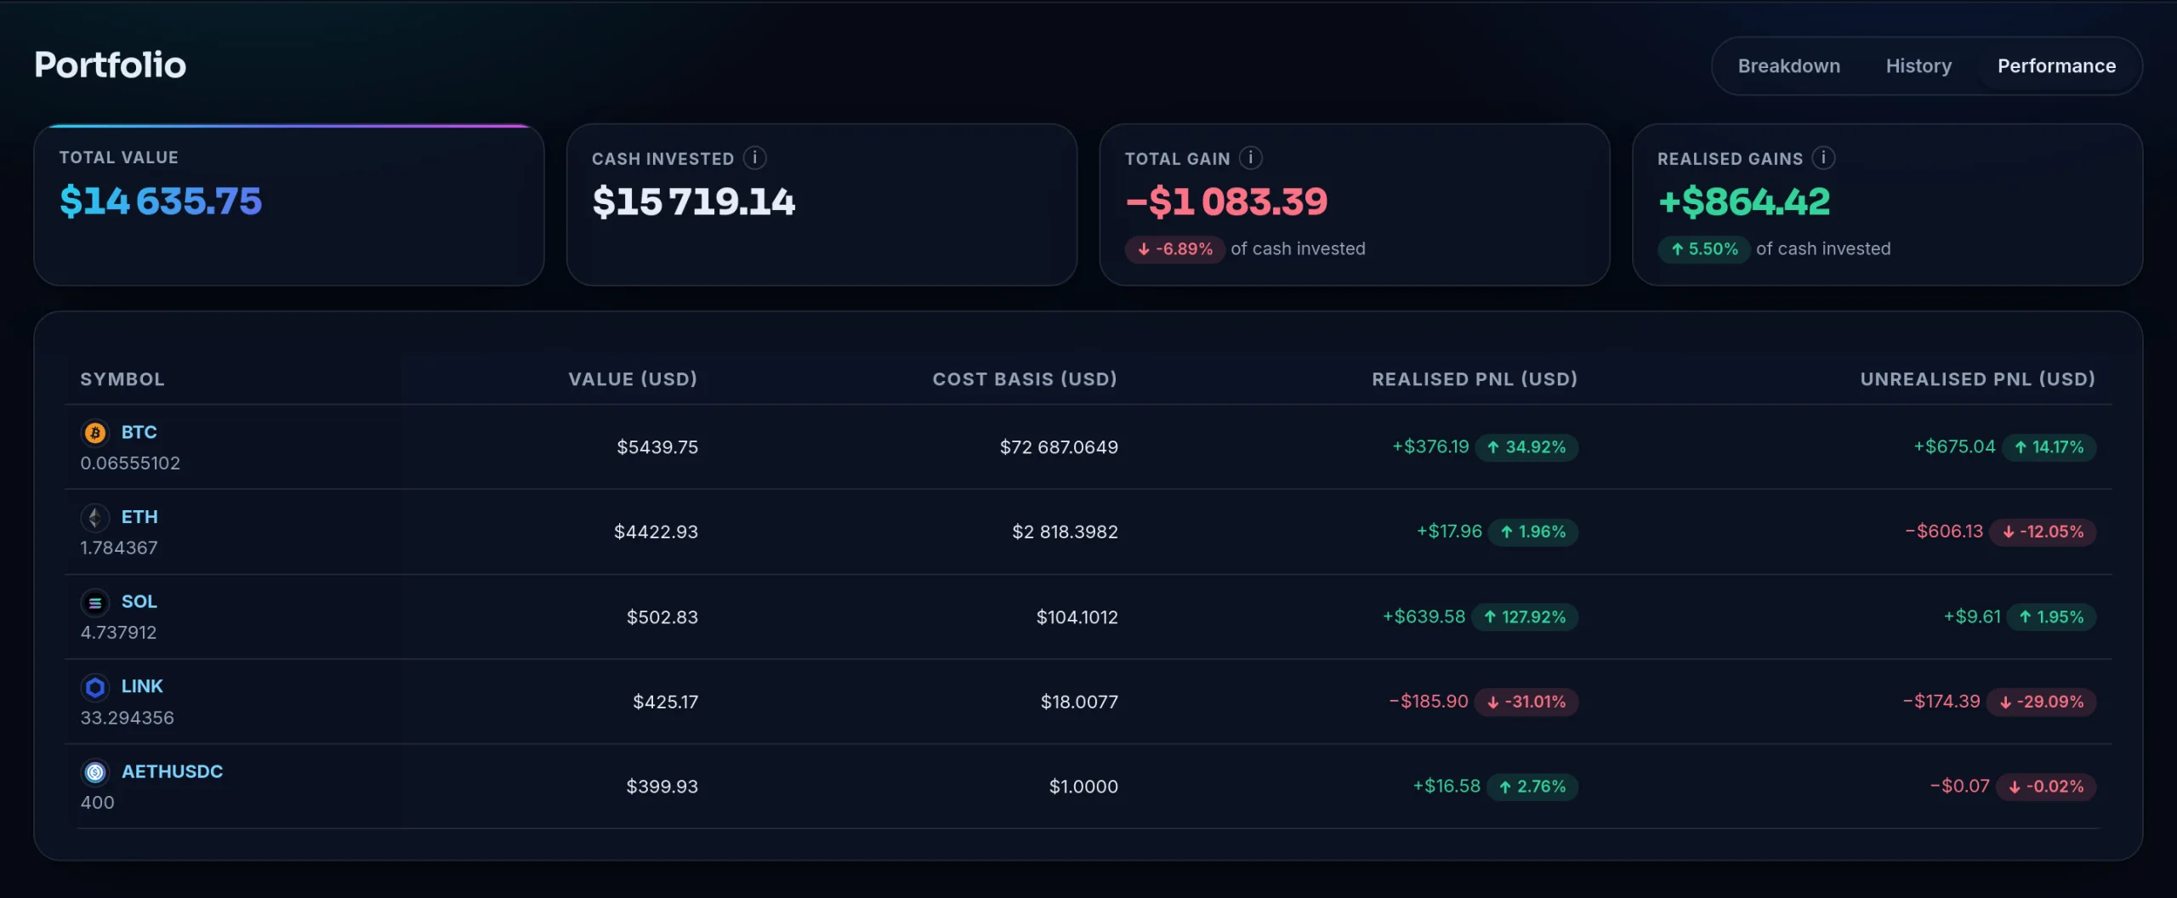Open the ETH symbol link

(x=139, y=517)
